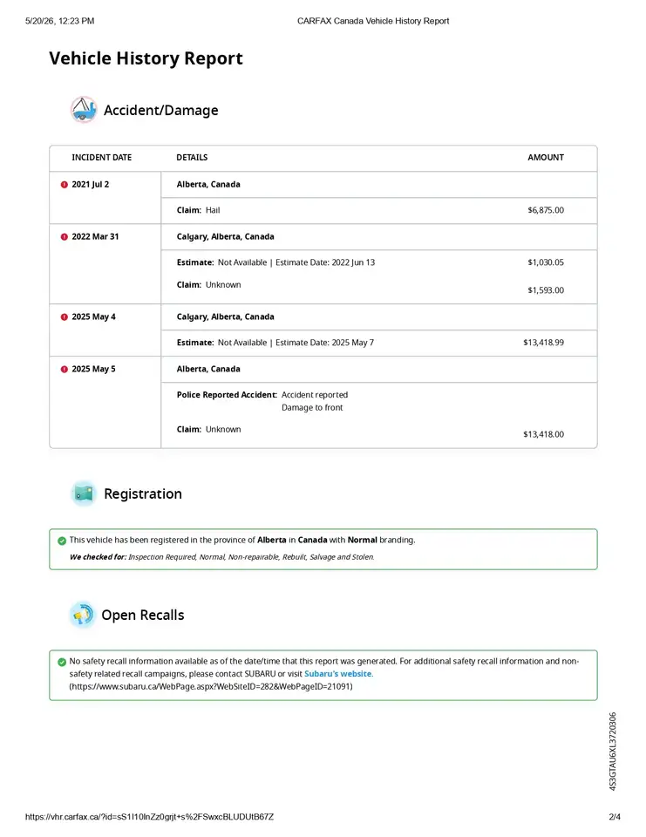
Task: Click the Calgary, Alberta, Canada 2025 May 4 row
Action: [x=379, y=317]
